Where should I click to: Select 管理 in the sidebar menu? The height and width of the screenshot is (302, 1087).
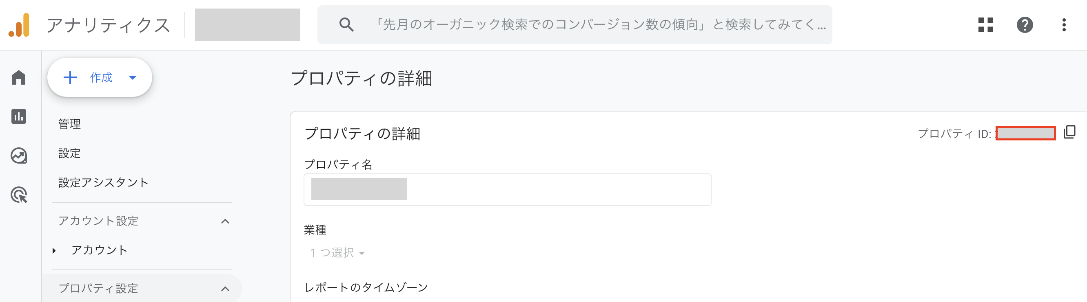click(x=70, y=124)
